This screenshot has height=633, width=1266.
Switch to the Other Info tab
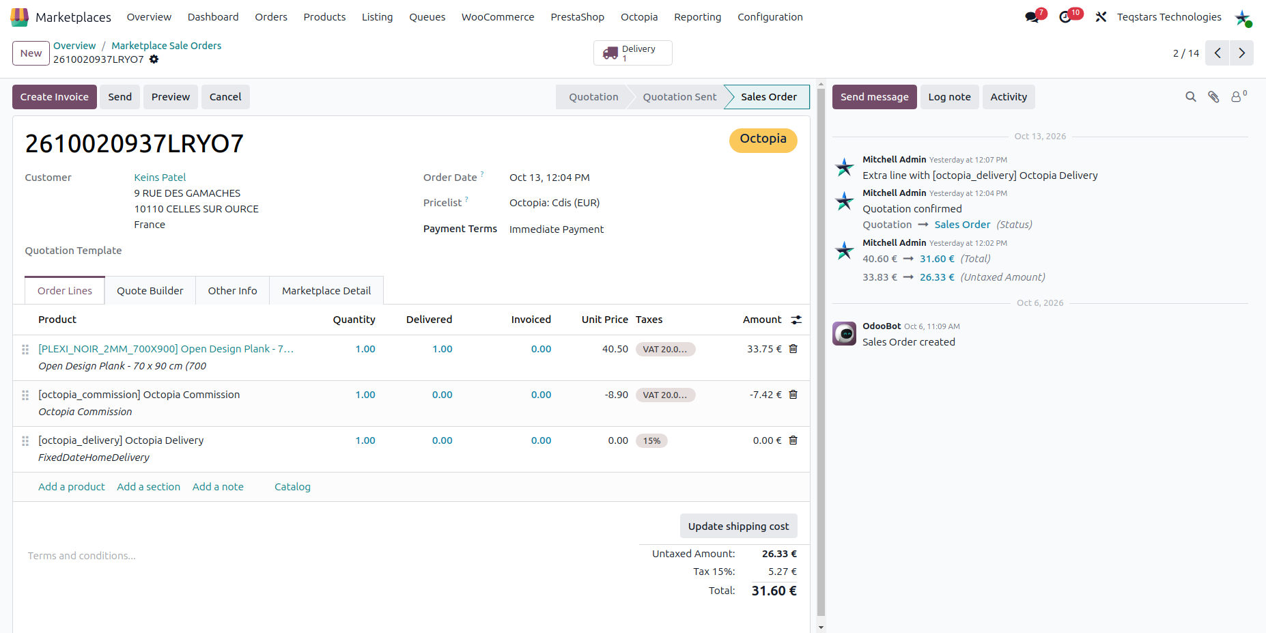tap(233, 291)
